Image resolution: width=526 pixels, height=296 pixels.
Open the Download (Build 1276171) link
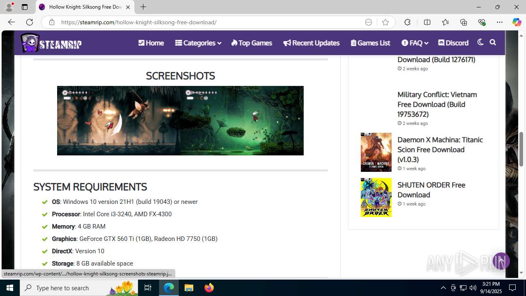point(436,60)
